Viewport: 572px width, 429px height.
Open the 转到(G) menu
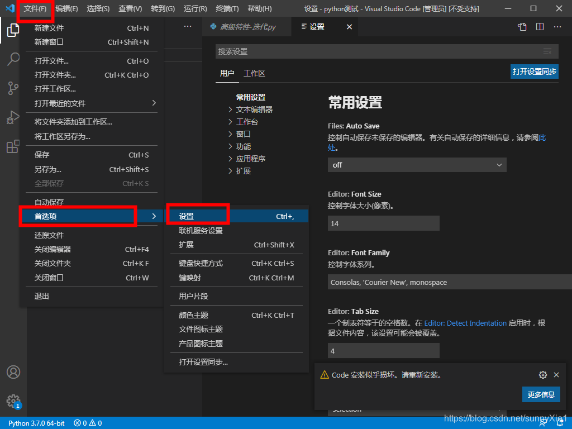(163, 8)
